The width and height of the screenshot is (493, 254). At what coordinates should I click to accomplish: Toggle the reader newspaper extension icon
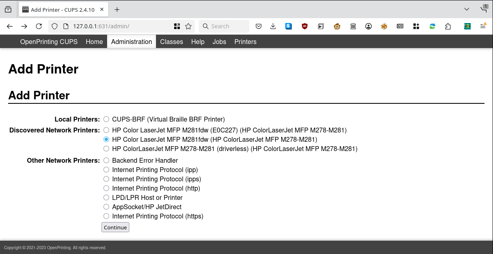[x=400, y=26]
